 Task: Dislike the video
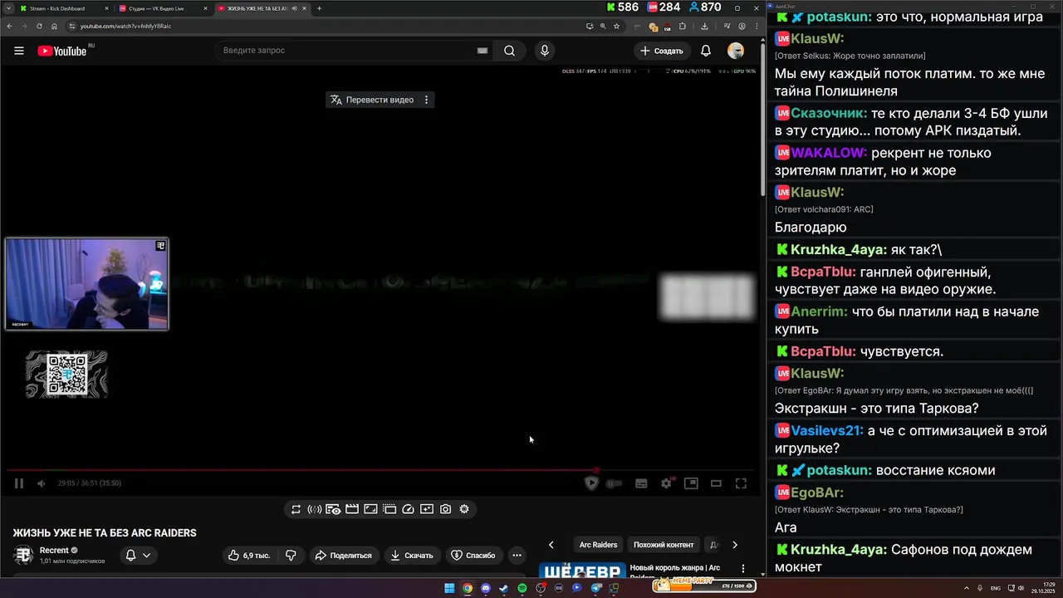pyautogui.click(x=291, y=556)
